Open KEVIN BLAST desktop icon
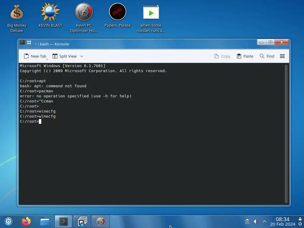The image size is (304, 228). click(50, 15)
